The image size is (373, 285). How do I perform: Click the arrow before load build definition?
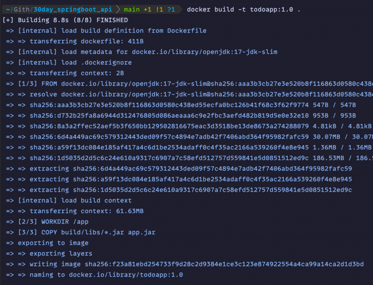[x=10, y=31]
